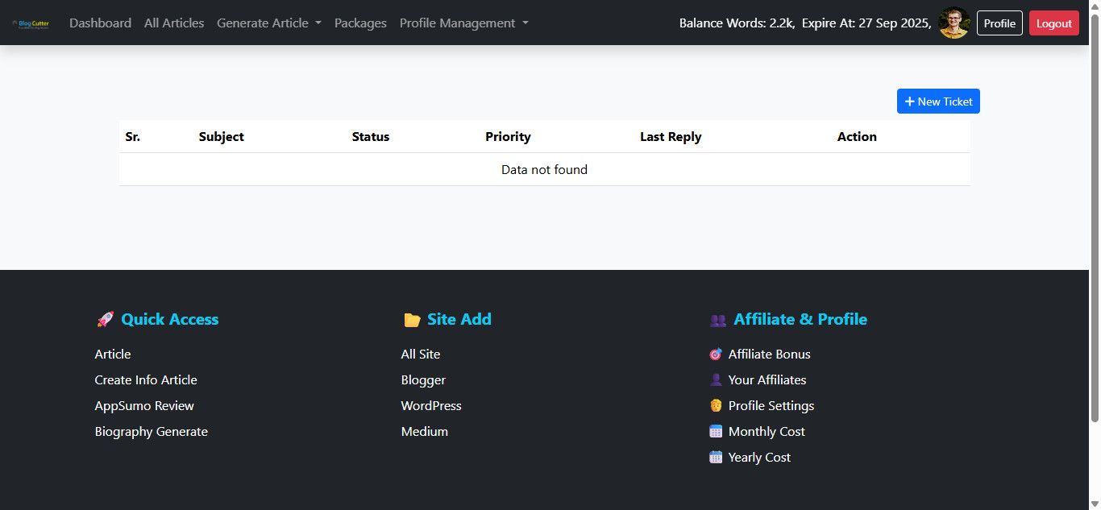
Task: Open the WordPress footer link
Action: (431, 406)
